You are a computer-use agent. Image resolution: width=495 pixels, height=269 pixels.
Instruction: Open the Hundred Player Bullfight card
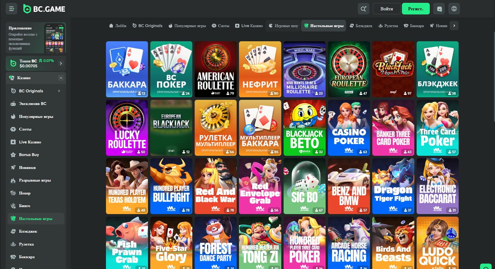click(x=171, y=186)
